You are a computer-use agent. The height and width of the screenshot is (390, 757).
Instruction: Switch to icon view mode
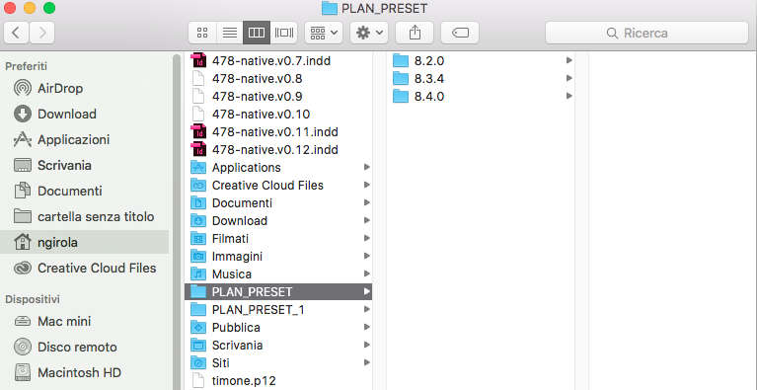coord(202,33)
